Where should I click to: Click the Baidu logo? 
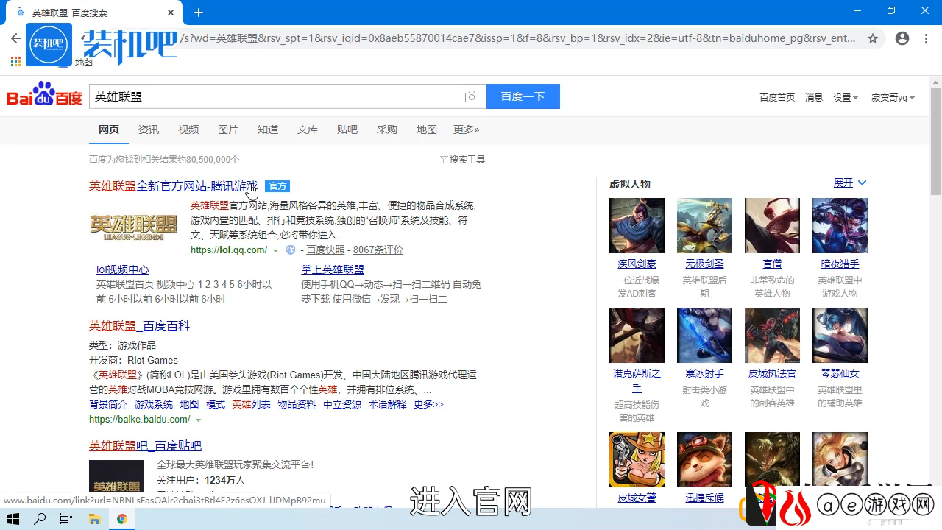click(x=45, y=95)
